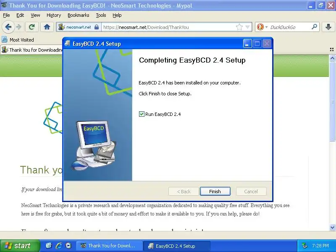The width and height of the screenshot is (336, 252).
Task: Click the EasyBCD computer illustration in Setup
Action: [x=94, y=145]
